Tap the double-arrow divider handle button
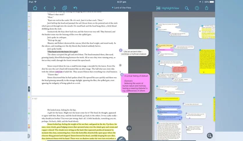Viewport: 243px width, 141px height. [x=129, y=128]
